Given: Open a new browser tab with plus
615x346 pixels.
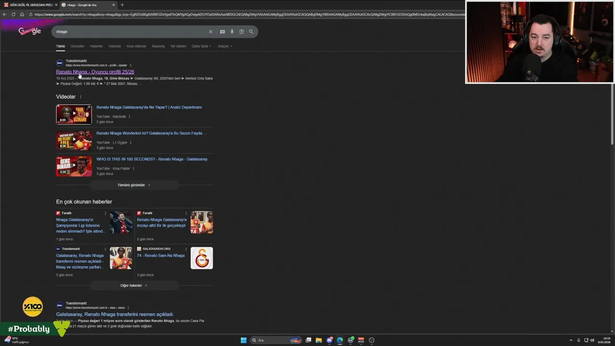Looking at the screenshot, I should tap(122, 5).
